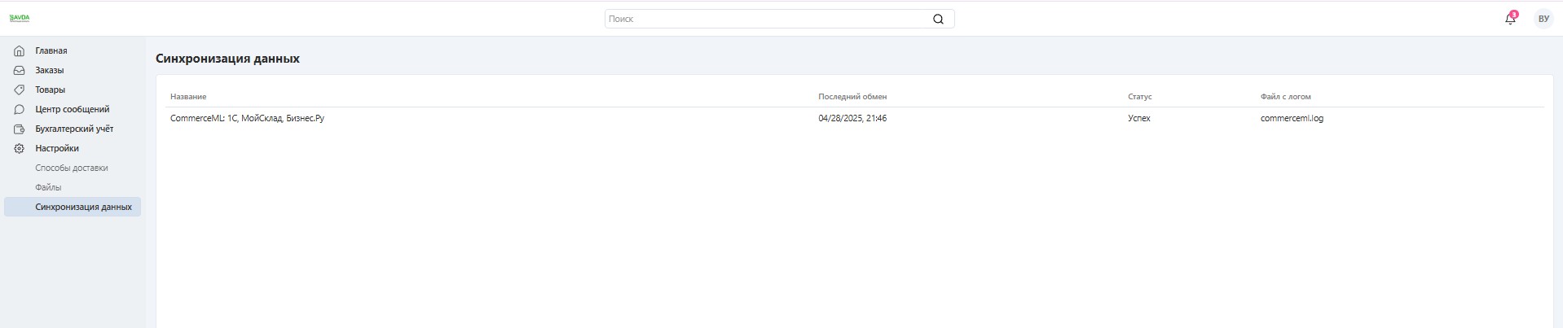Click the Savda logo in the header
1563x328 pixels.
tap(20, 18)
